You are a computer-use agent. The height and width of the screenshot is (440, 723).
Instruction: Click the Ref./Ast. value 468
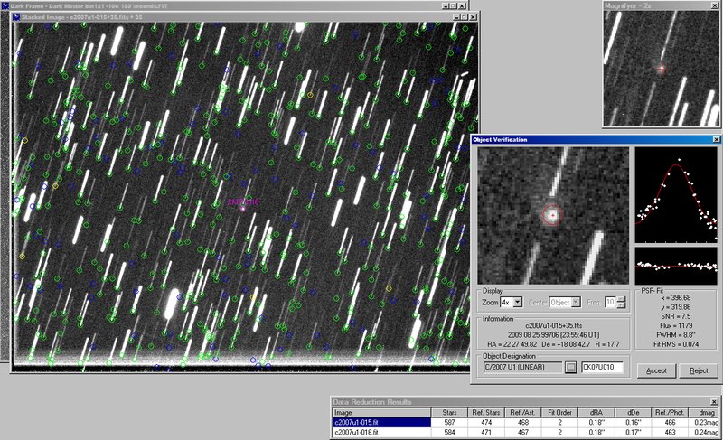(523, 423)
